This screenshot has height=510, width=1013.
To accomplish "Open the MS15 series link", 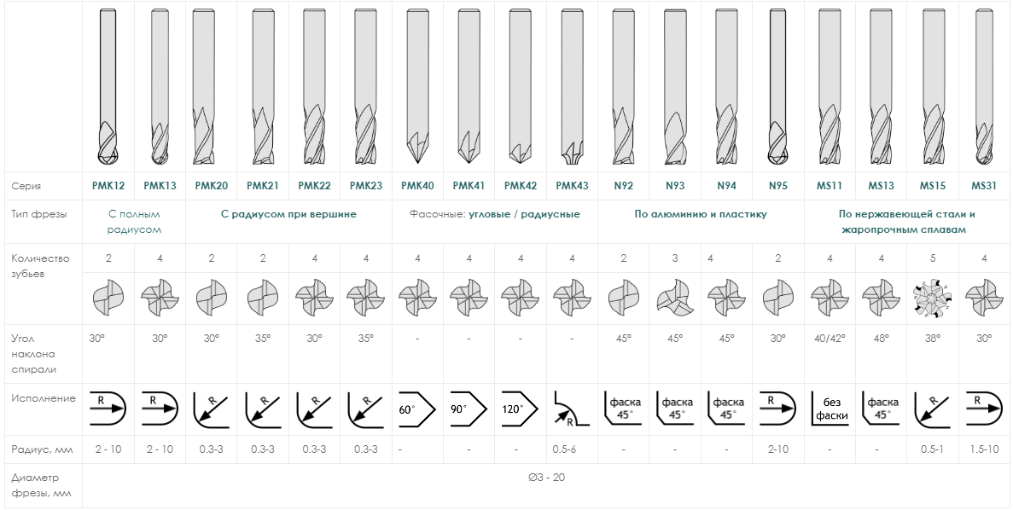I will coord(933,186).
